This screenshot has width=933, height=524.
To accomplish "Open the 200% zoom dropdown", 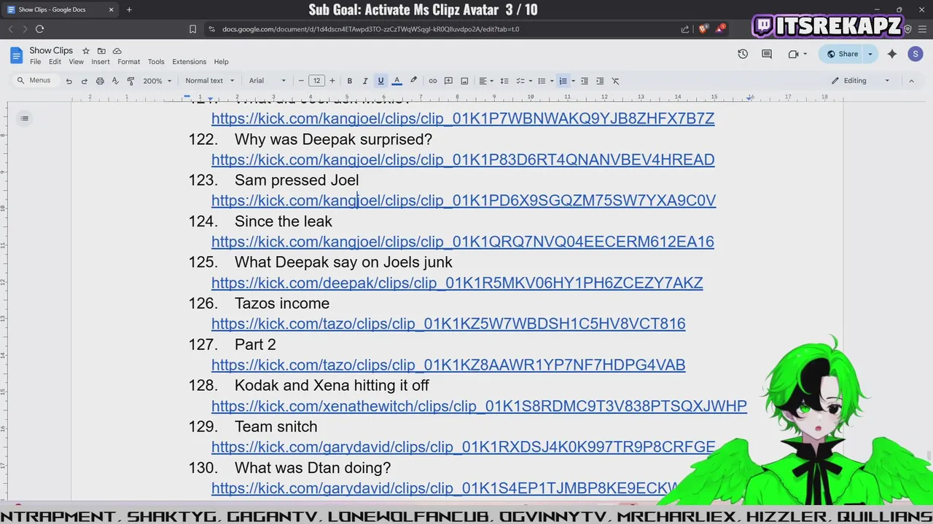I will [157, 81].
